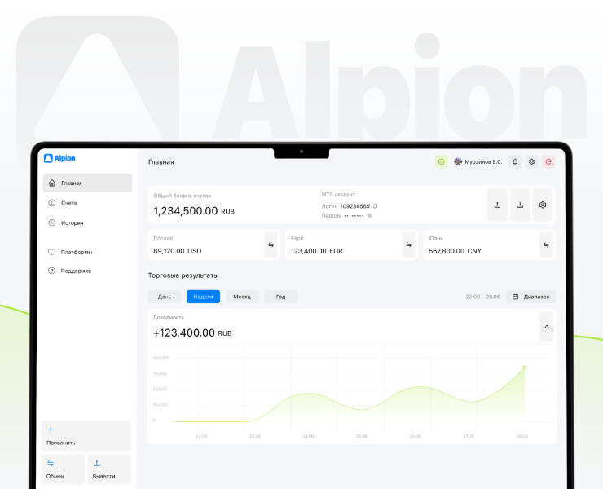Swap currency on the Юань card
This screenshot has height=489, width=603.
(x=546, y=244)
